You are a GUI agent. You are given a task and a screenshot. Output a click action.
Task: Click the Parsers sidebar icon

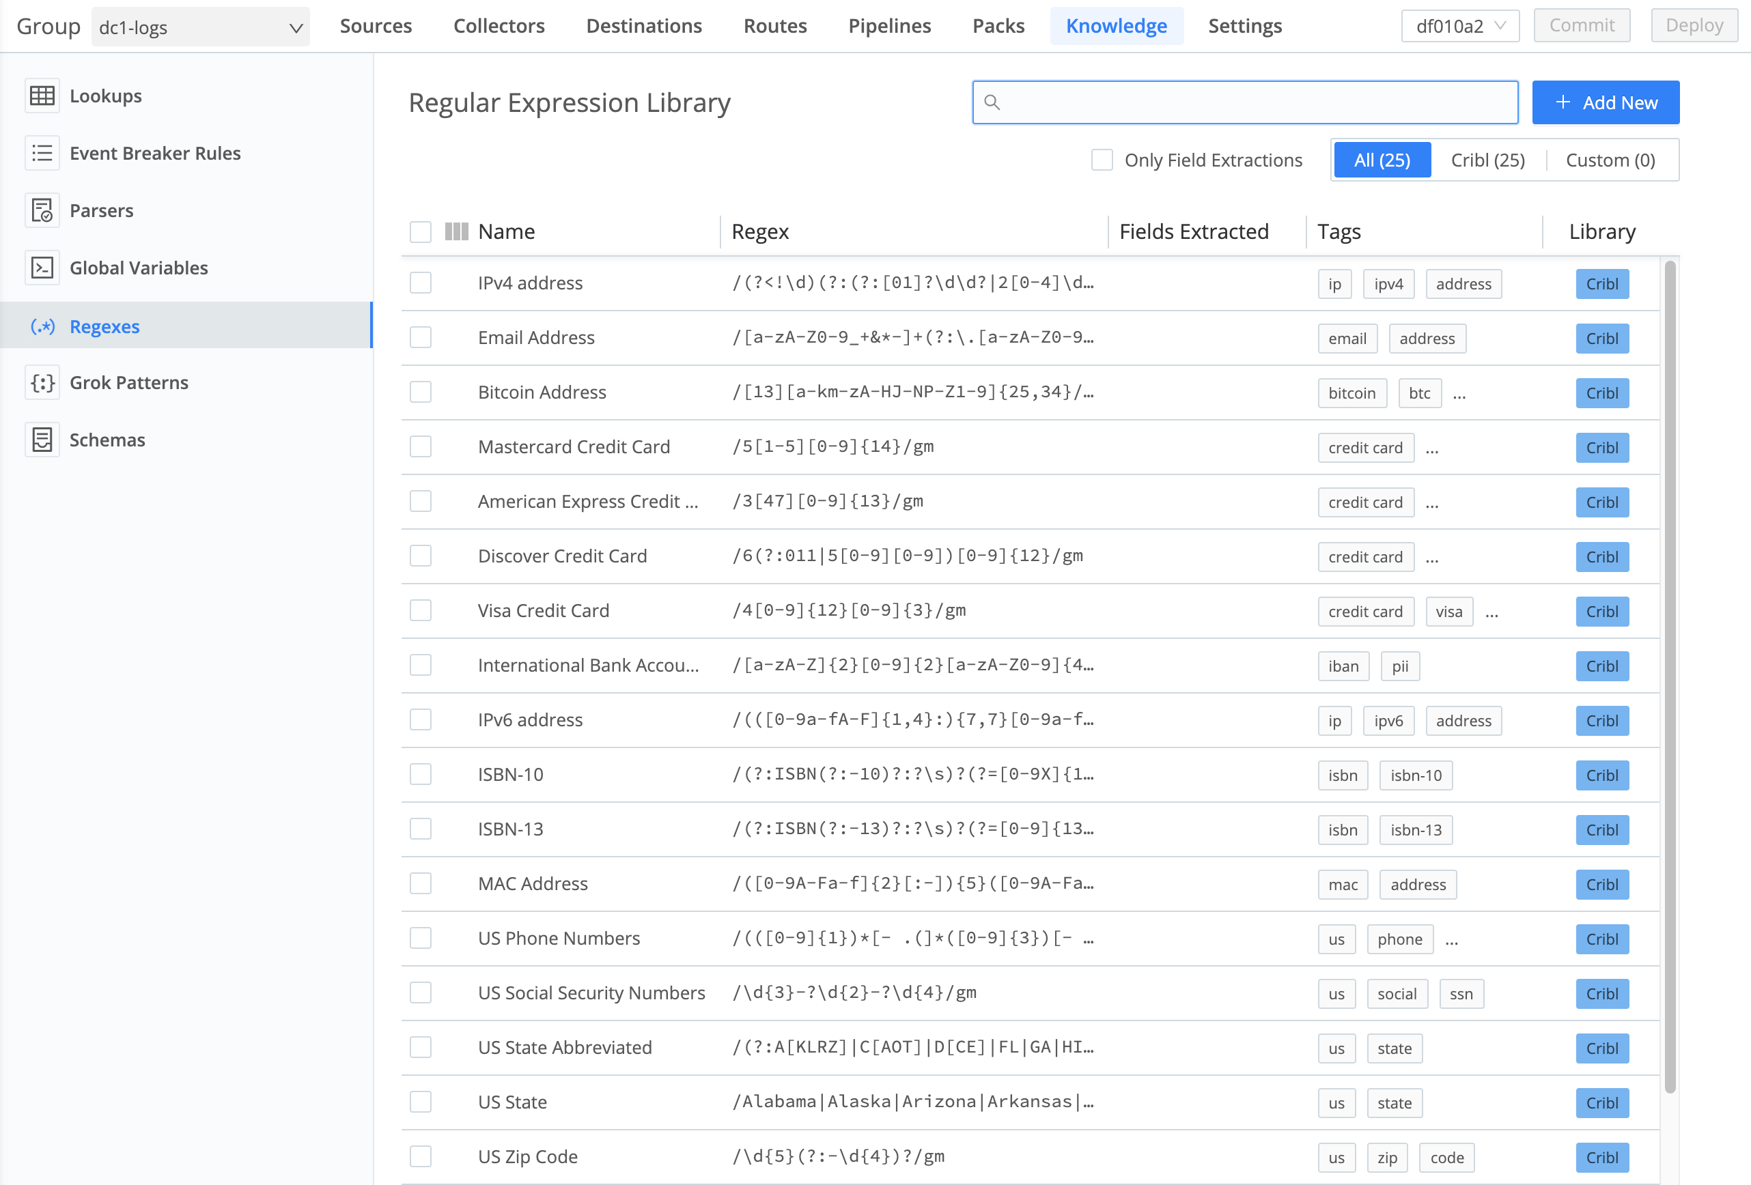[x=42, y=210]
